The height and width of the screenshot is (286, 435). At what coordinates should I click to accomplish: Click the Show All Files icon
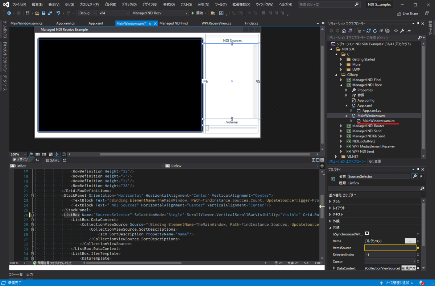(388, 31)
